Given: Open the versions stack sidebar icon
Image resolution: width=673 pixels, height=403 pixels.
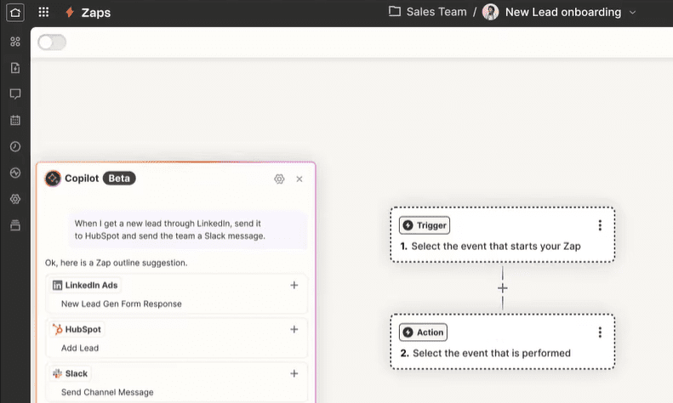Looking at the screenshot, I should tap(15, 225).
